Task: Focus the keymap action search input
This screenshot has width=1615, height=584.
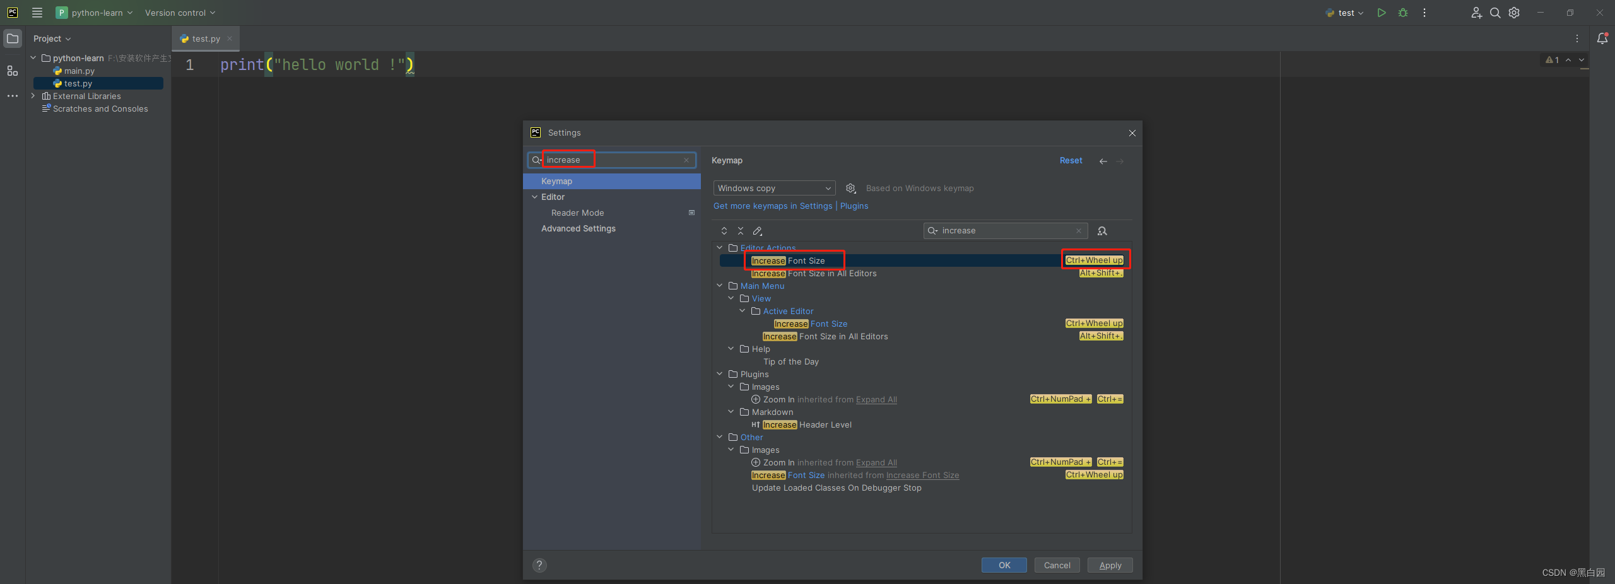Action: click(1006, 231)
